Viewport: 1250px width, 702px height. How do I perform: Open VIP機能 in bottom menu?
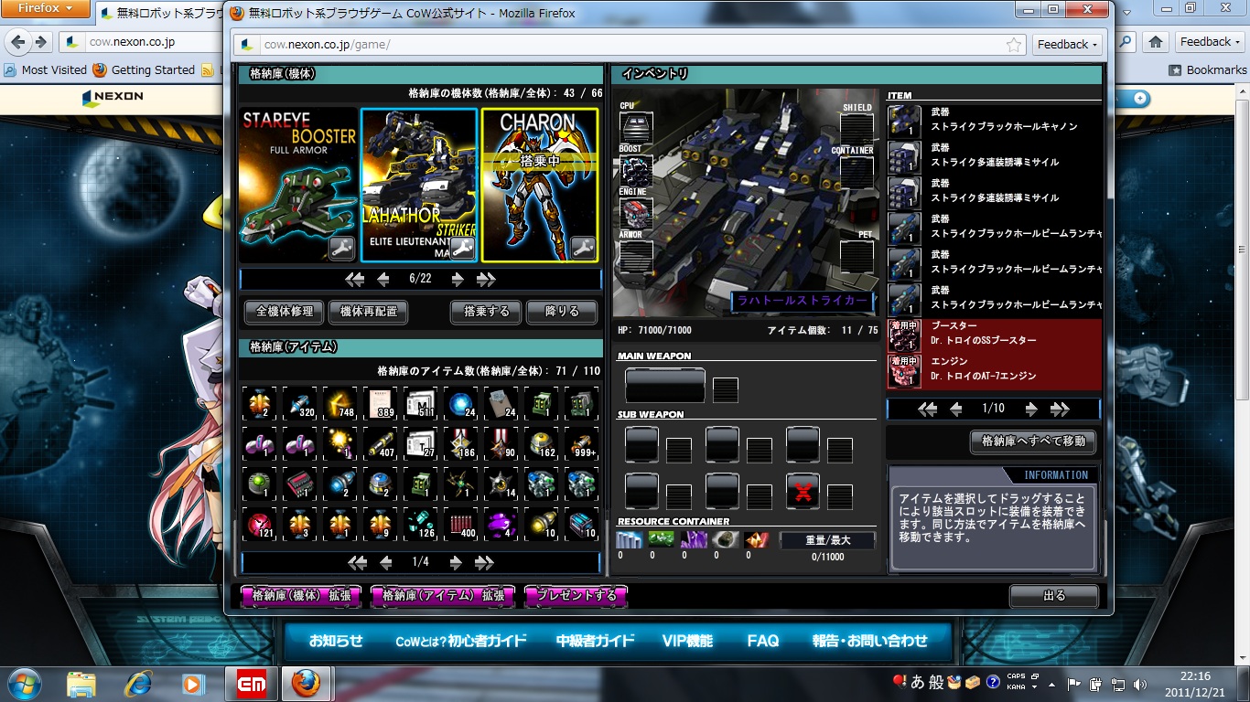tap(687, 642)
